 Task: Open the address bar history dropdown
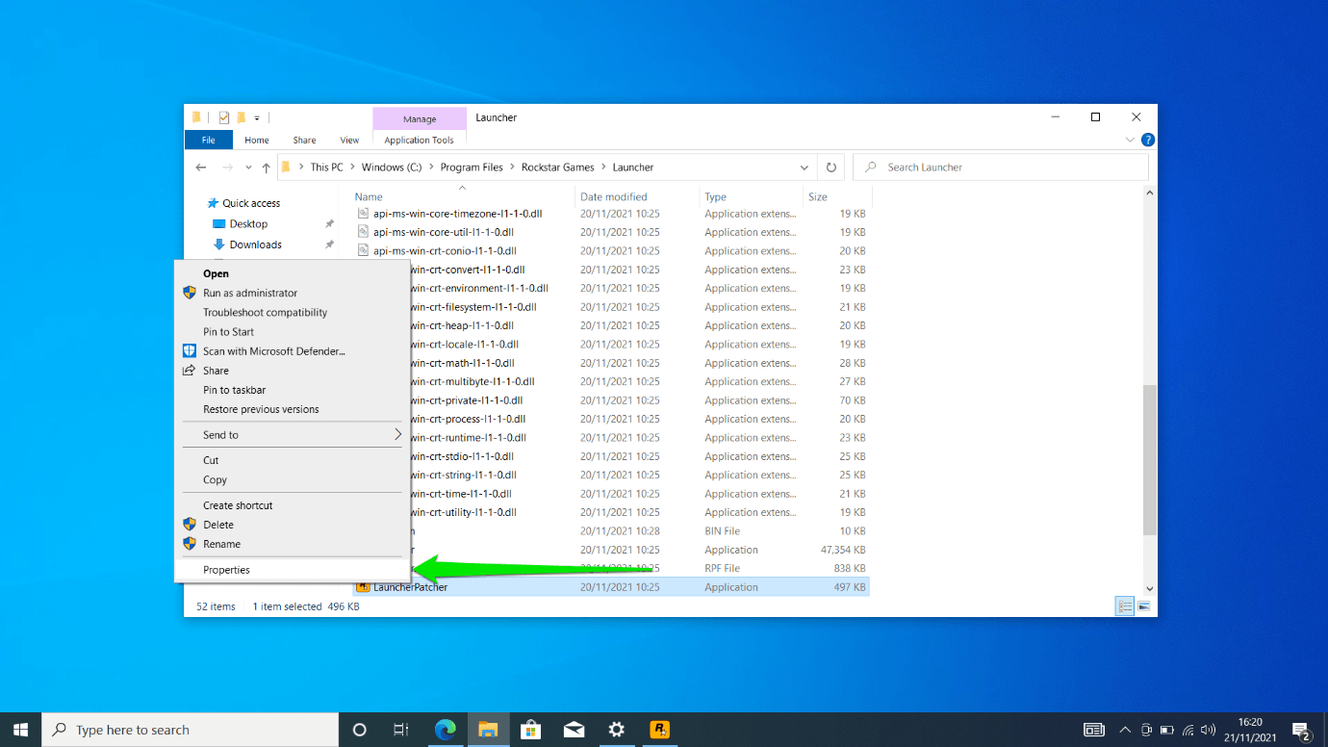pos(804,167)
